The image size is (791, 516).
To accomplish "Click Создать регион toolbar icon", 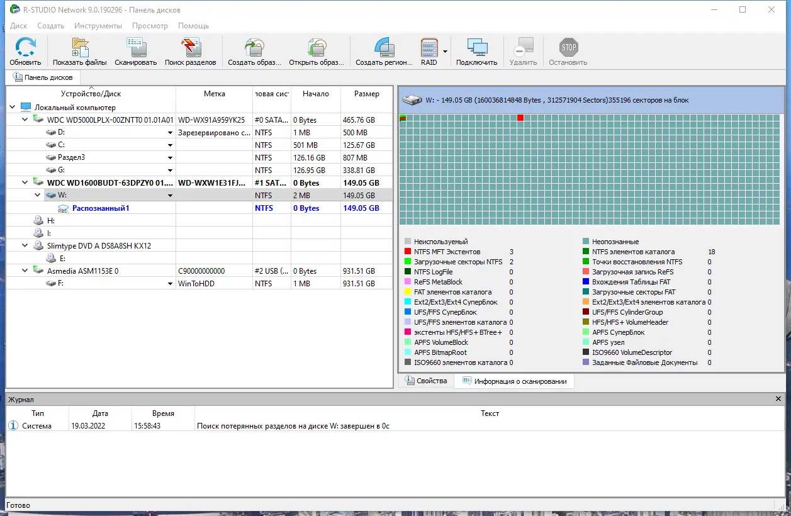I will coord(384,48).
